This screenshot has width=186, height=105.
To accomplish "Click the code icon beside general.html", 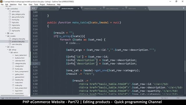I will [x=13, y=77].
